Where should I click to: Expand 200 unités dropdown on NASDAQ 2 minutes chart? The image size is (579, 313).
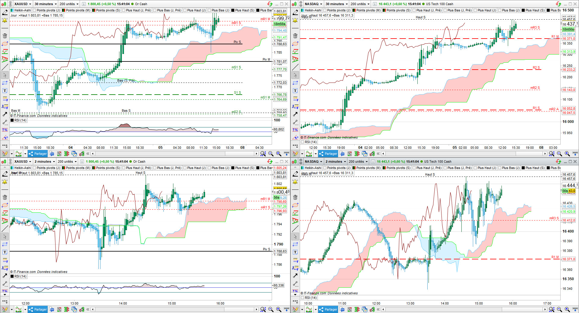click(x=358, y=161)
